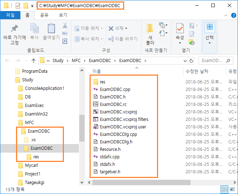Open the New item dropdown icon

163,25
